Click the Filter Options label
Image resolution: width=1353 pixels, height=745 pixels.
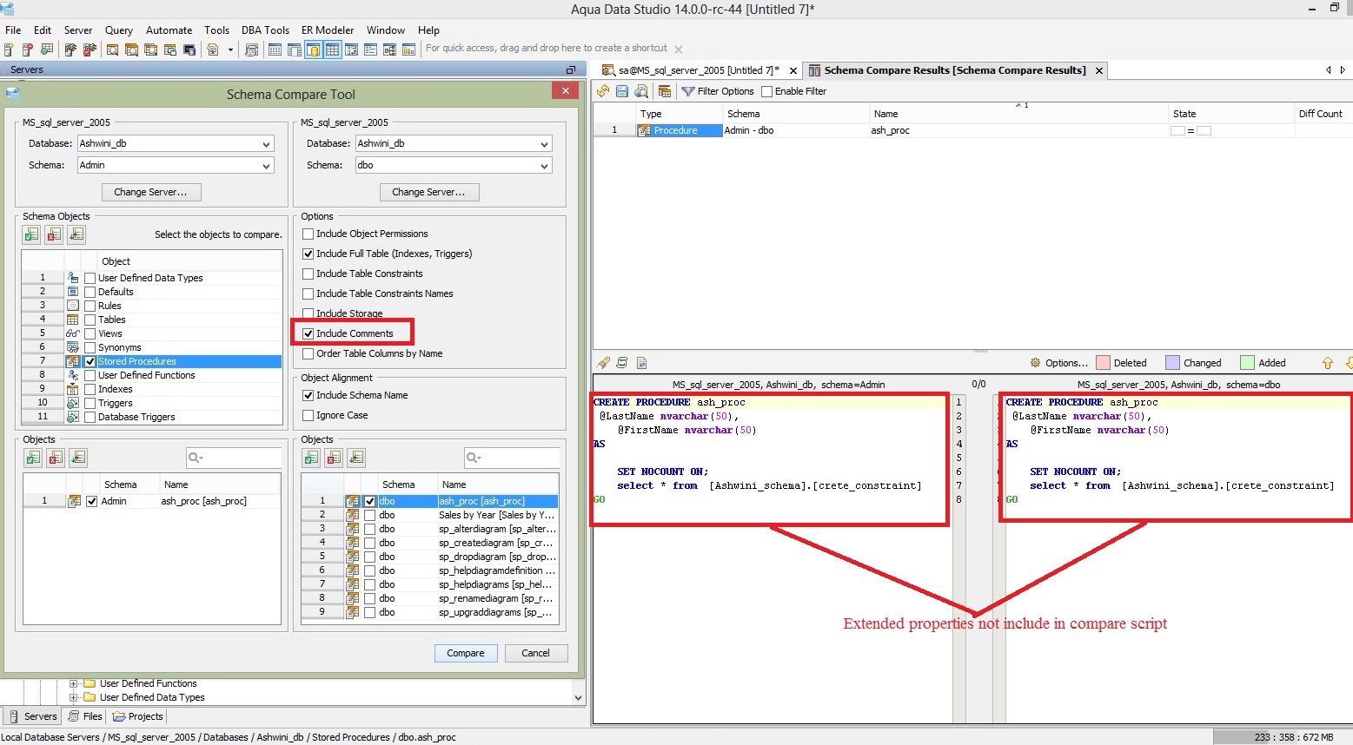pyautogui.click(x=726, y=91)
